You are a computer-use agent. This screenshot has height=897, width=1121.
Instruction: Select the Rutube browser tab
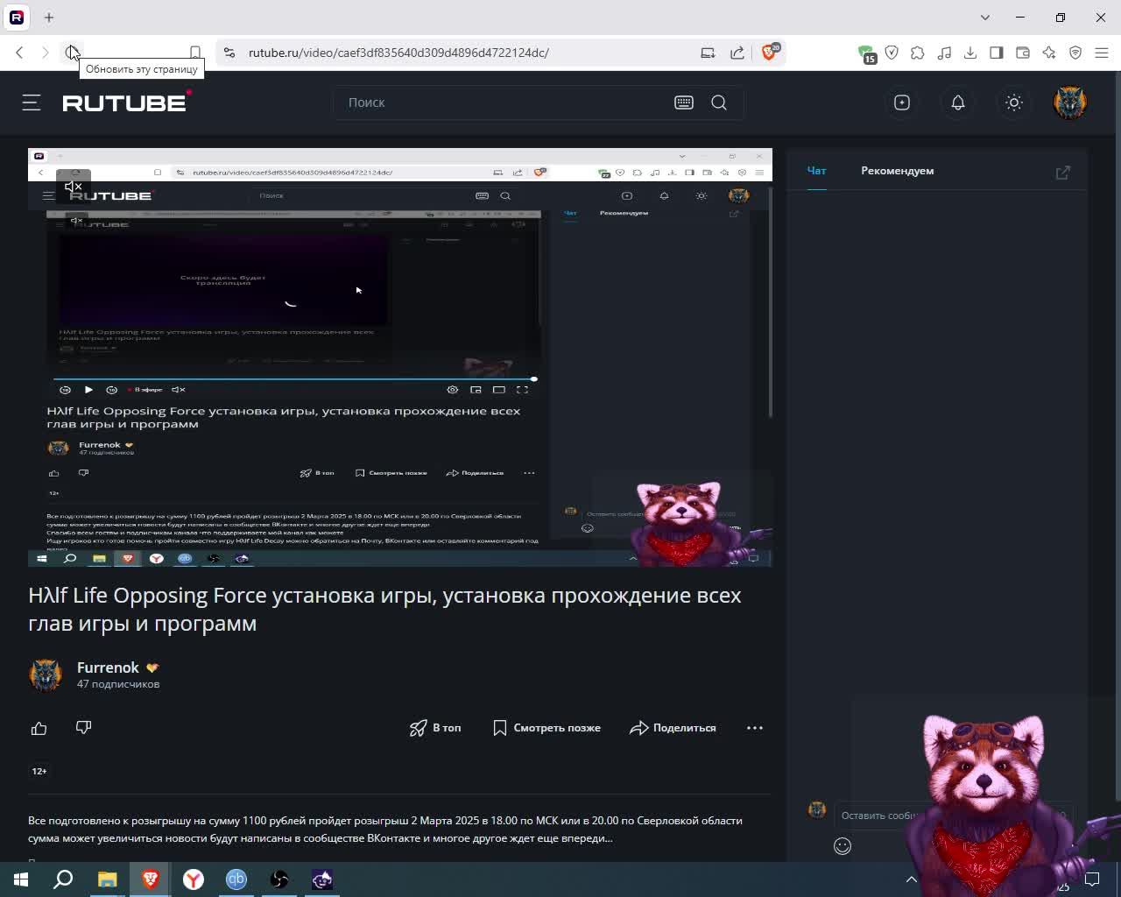pos(17,17)
